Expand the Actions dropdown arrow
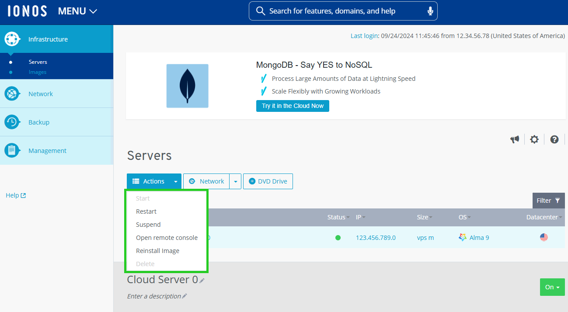Viewport: 568px width, 312px height. tap(176, 181)
